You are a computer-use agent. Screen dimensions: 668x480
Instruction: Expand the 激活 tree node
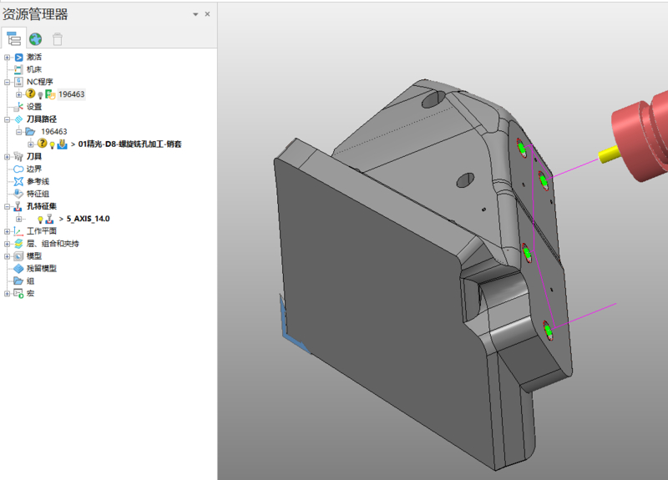tap(7, 57)
